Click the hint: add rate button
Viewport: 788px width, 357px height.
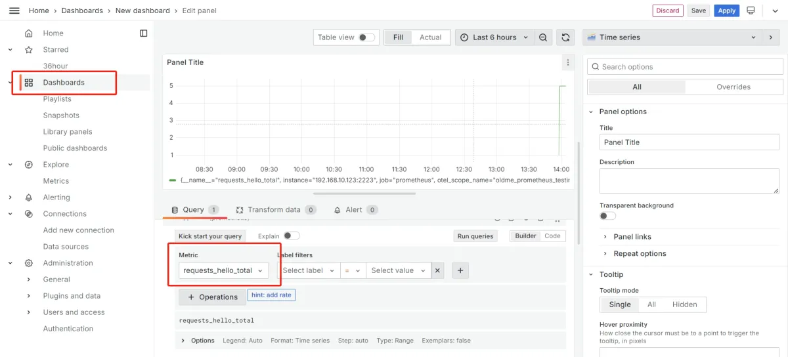[x=272, y=295]
